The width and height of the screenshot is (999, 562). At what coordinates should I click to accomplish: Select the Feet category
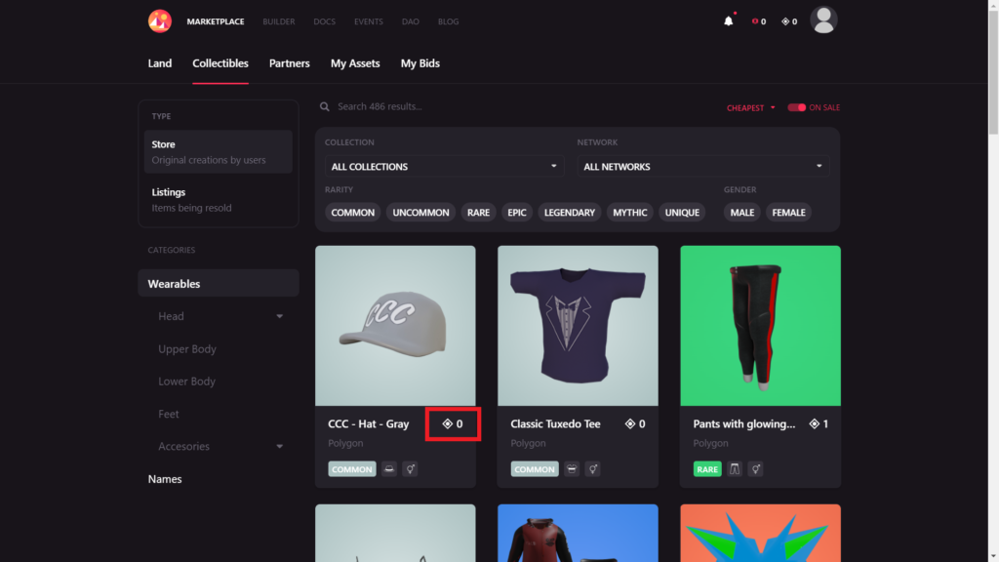pyautogui.click(x=168, y=414)
